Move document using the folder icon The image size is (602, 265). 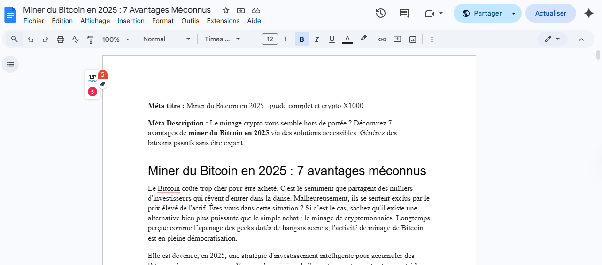(x=241, y=10)
